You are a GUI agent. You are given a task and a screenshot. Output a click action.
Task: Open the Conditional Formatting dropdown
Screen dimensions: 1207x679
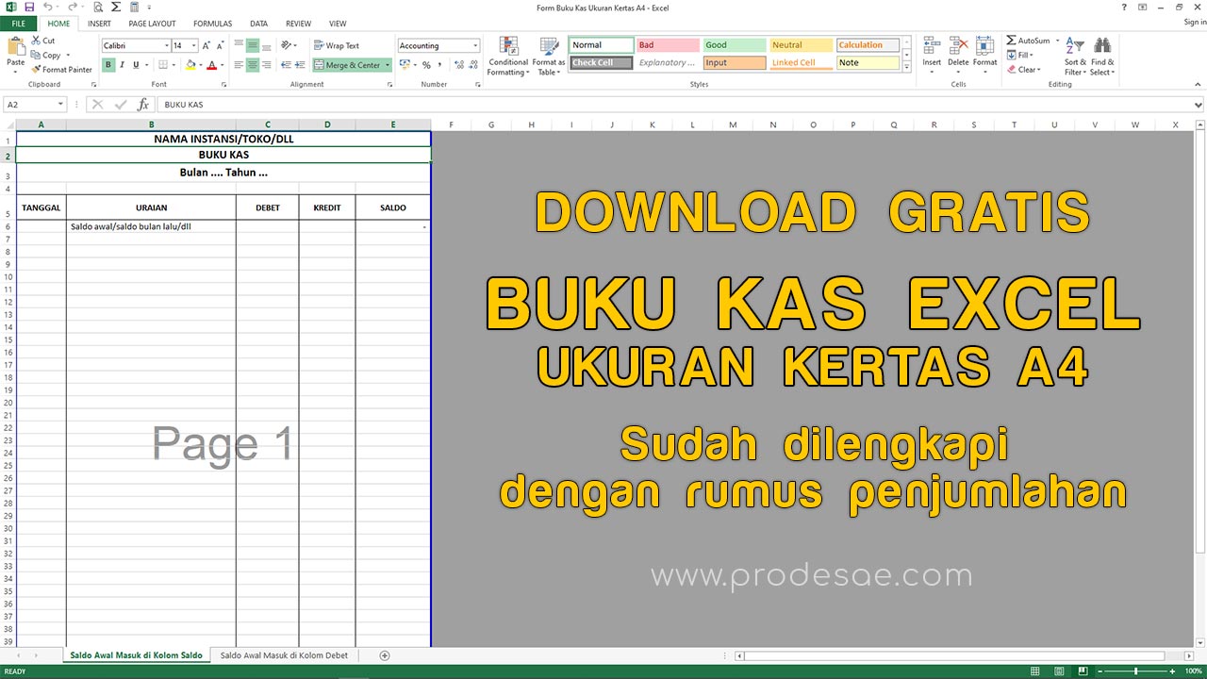508,57
